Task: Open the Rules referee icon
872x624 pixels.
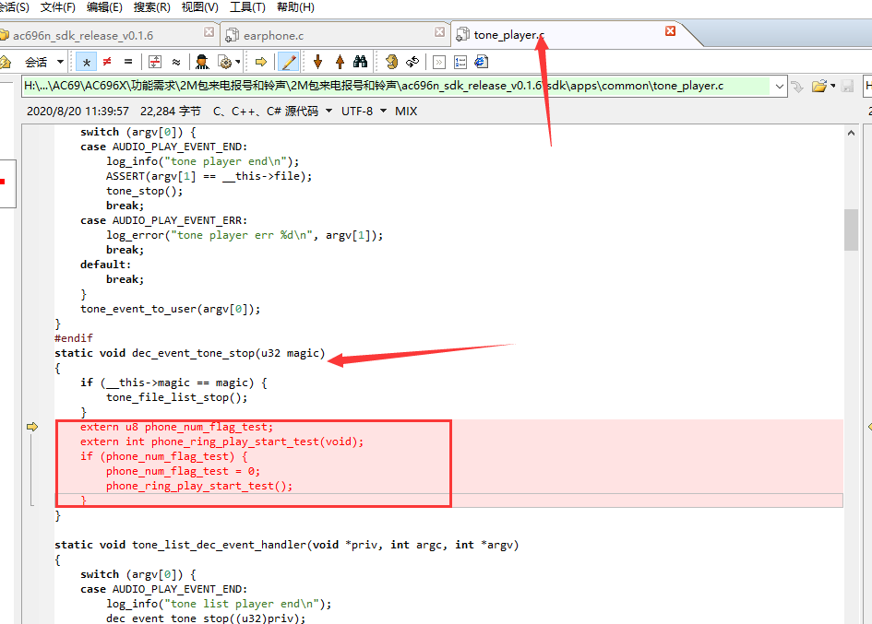Action: (x=202, y=62)
